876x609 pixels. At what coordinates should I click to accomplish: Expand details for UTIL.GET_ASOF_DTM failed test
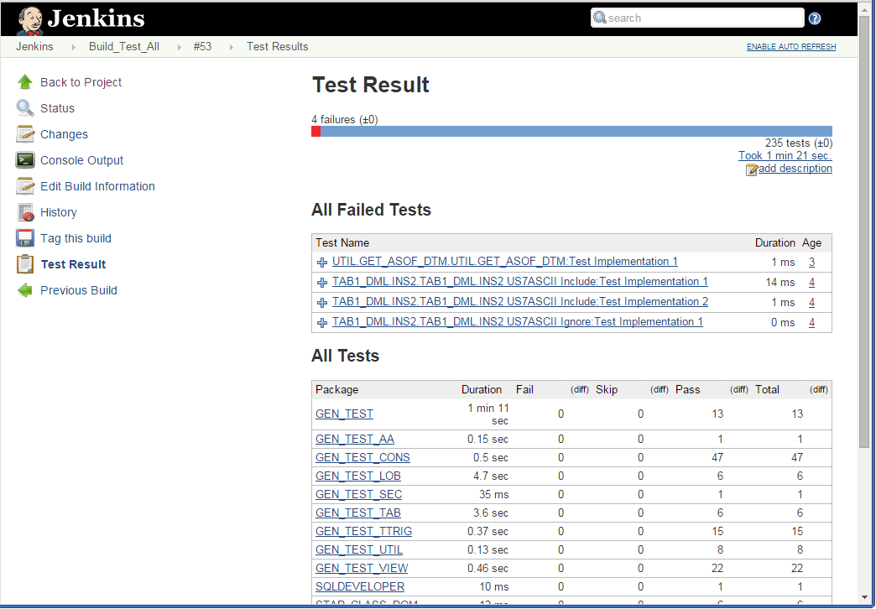(x=322, y=262)
